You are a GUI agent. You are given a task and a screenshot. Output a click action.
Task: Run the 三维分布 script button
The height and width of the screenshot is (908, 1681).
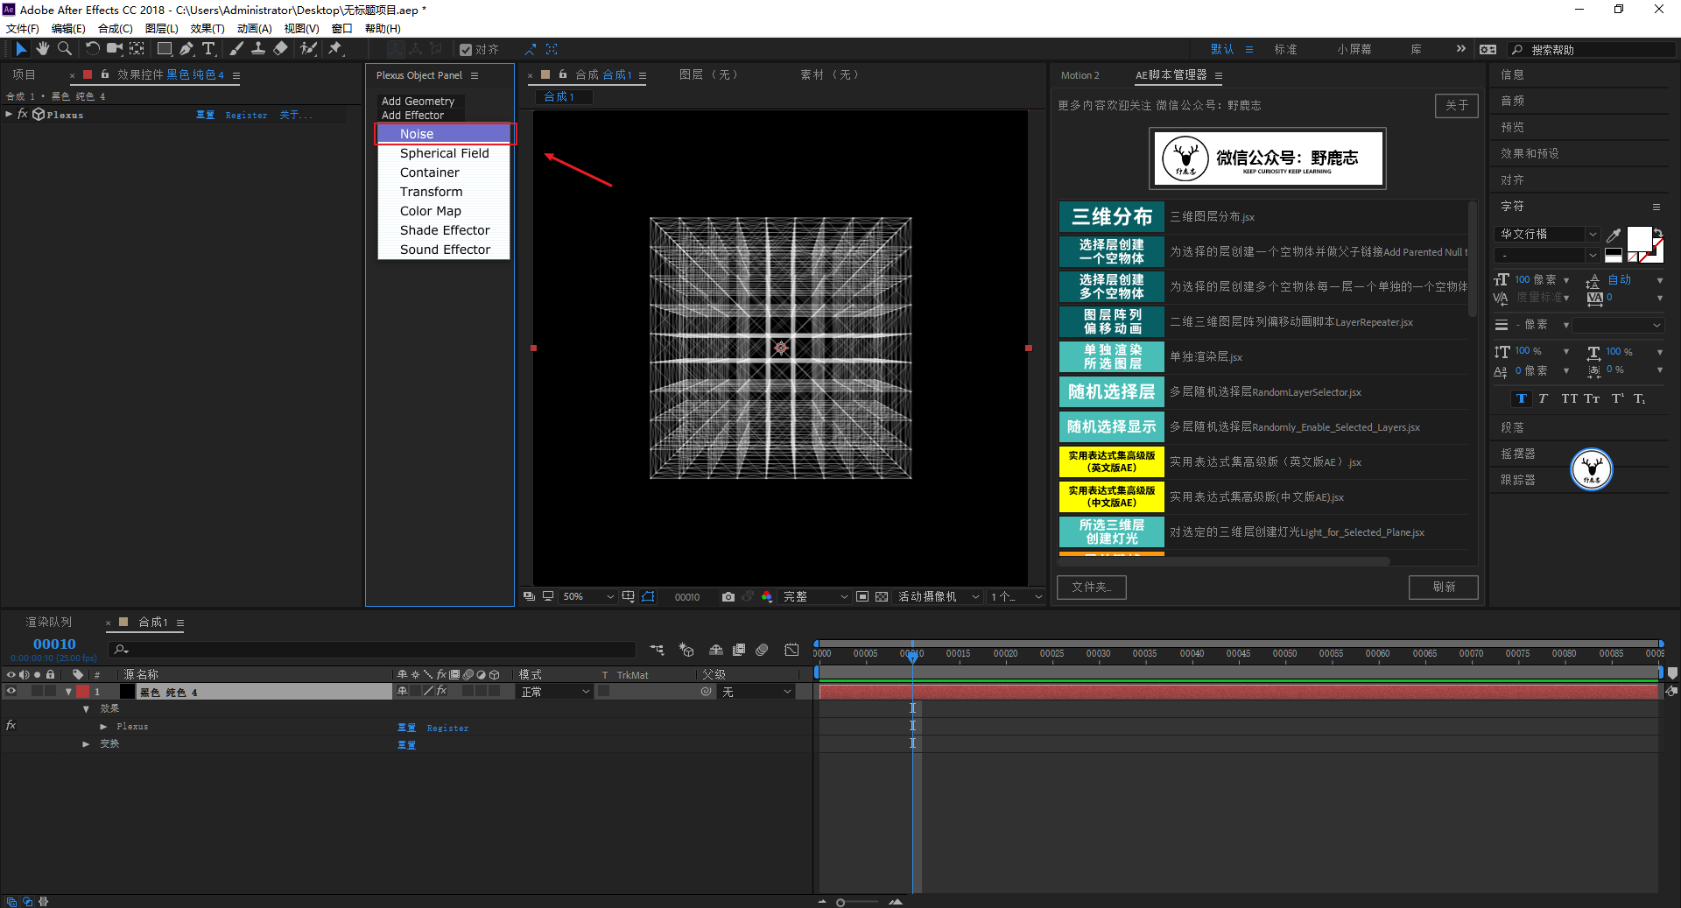(1112, 216)
